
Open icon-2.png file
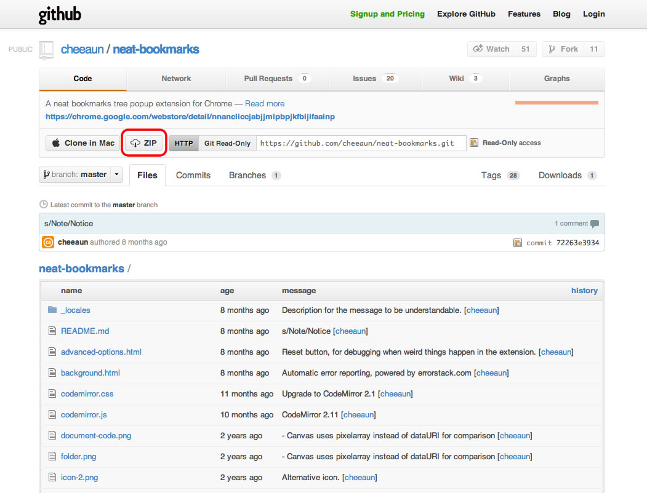(79, 478)
